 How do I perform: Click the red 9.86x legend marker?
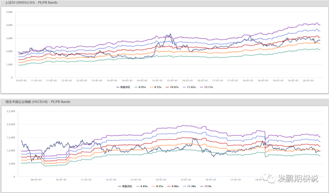coord(169,186)
